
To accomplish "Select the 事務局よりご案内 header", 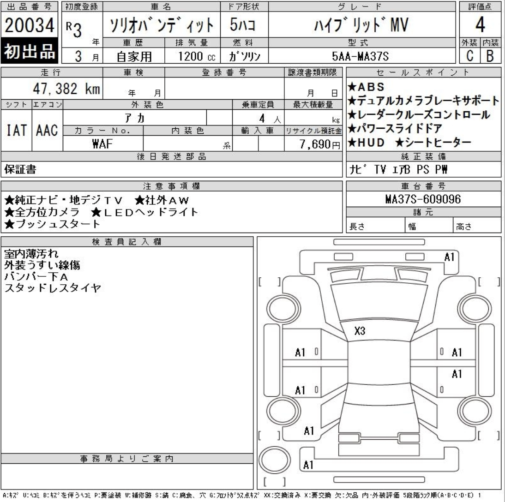I will pyautogui.click(x=127, y=459).
